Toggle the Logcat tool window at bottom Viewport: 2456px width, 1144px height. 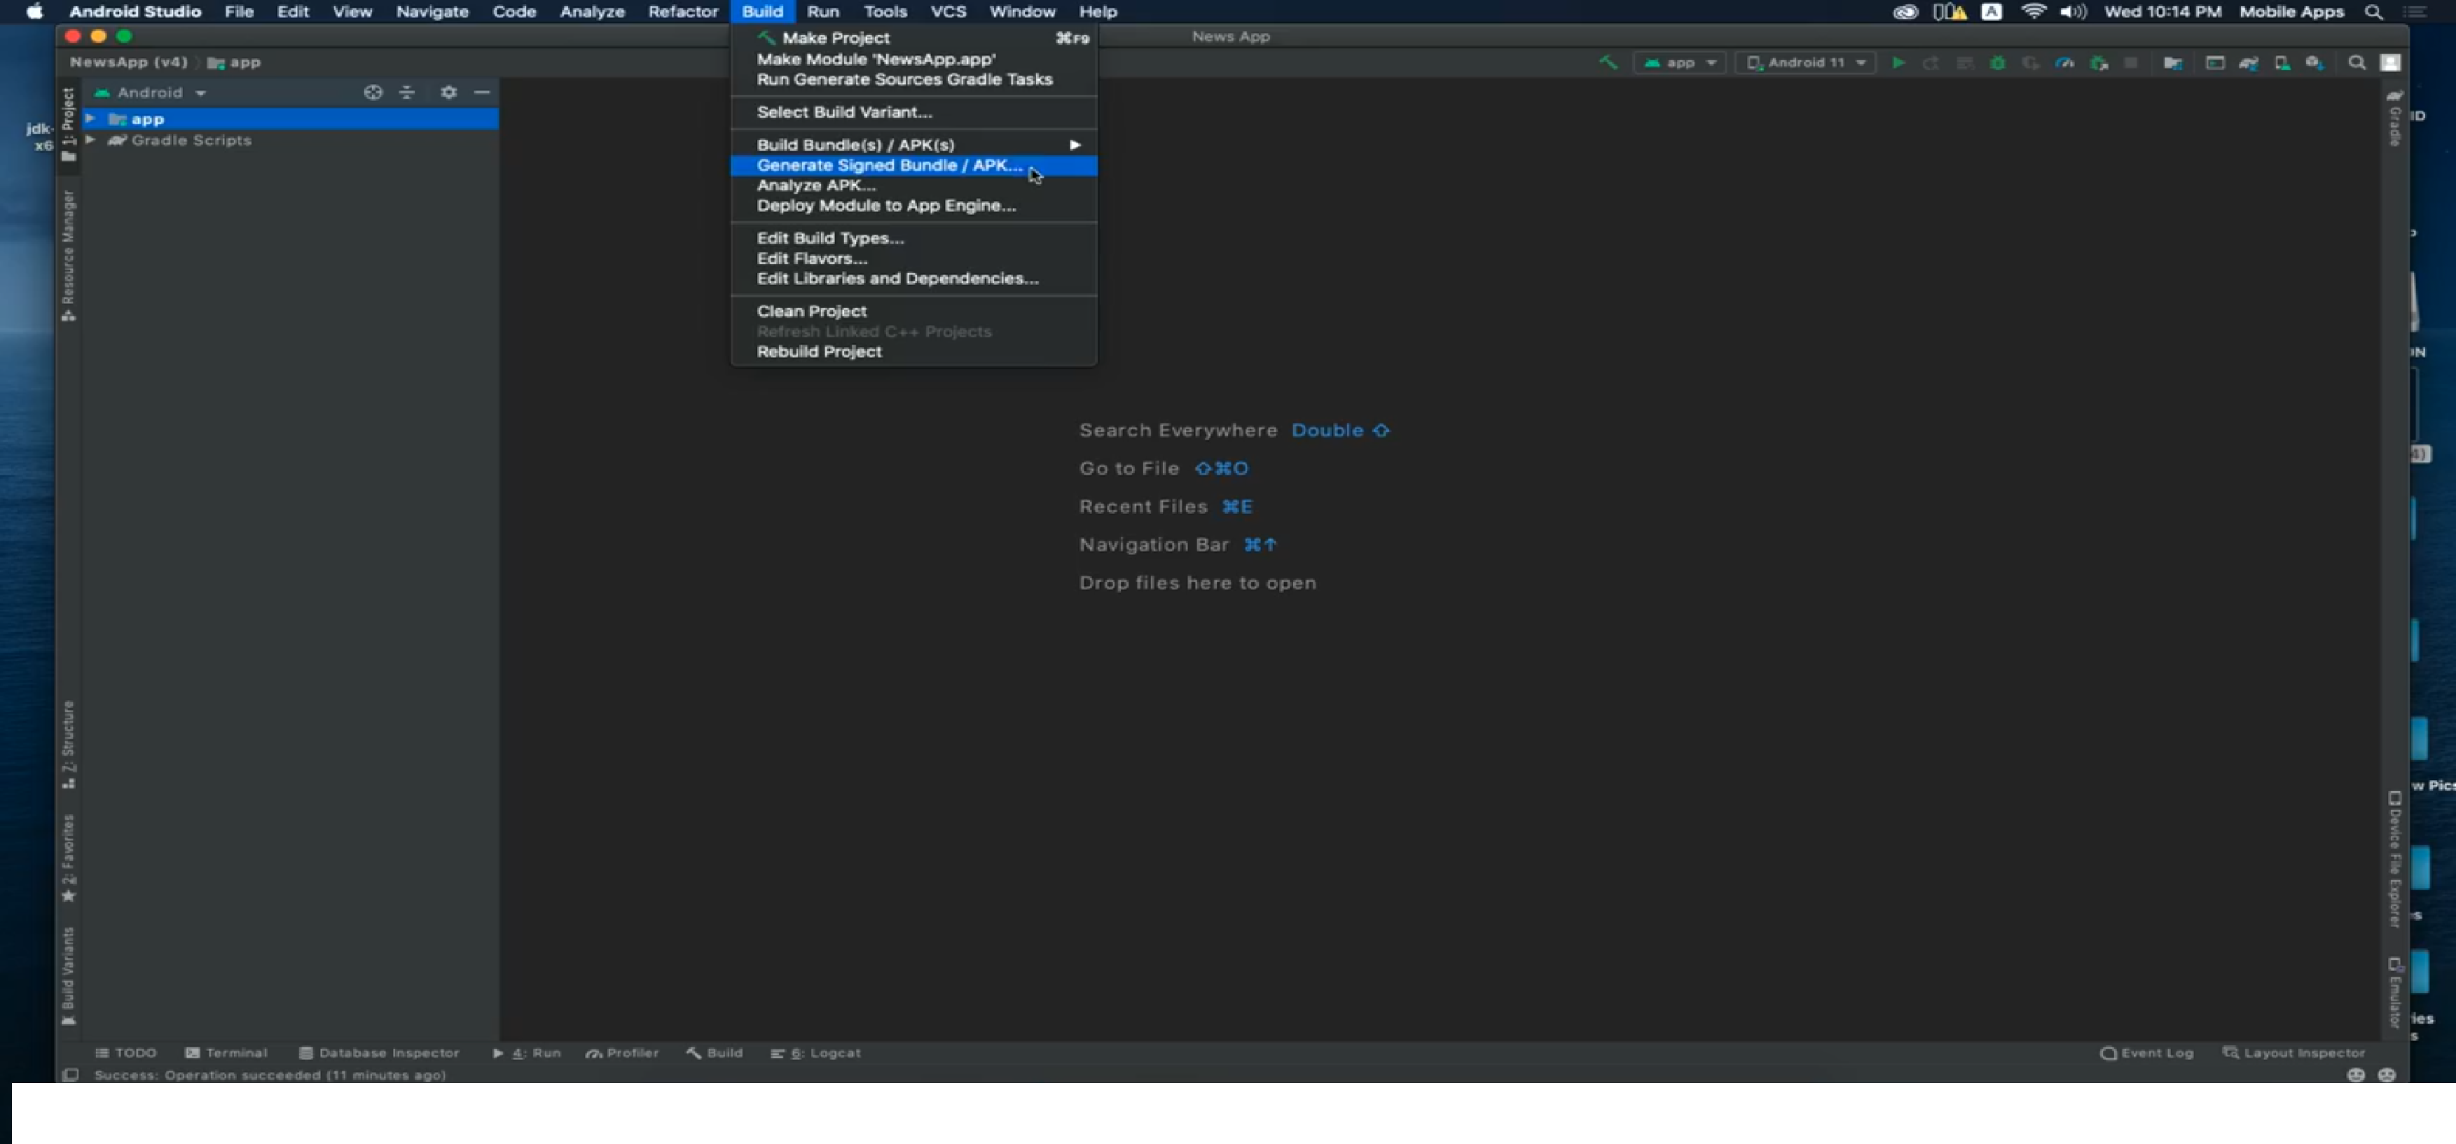click(815, 1052)
